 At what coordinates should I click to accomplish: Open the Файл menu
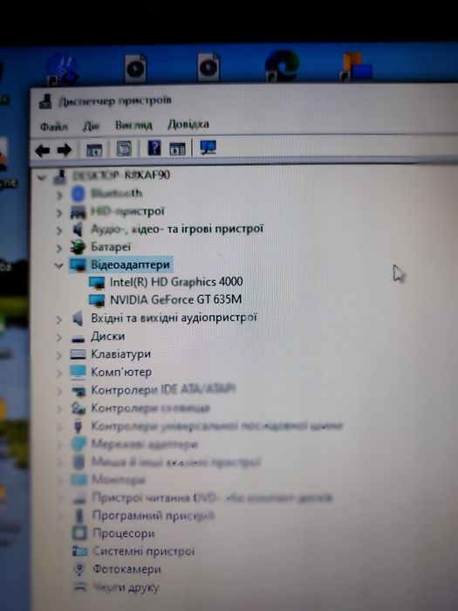[54, 127]
